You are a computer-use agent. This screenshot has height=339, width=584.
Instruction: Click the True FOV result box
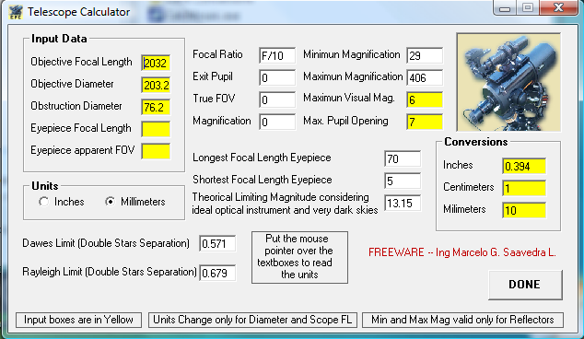pos(277,99)
